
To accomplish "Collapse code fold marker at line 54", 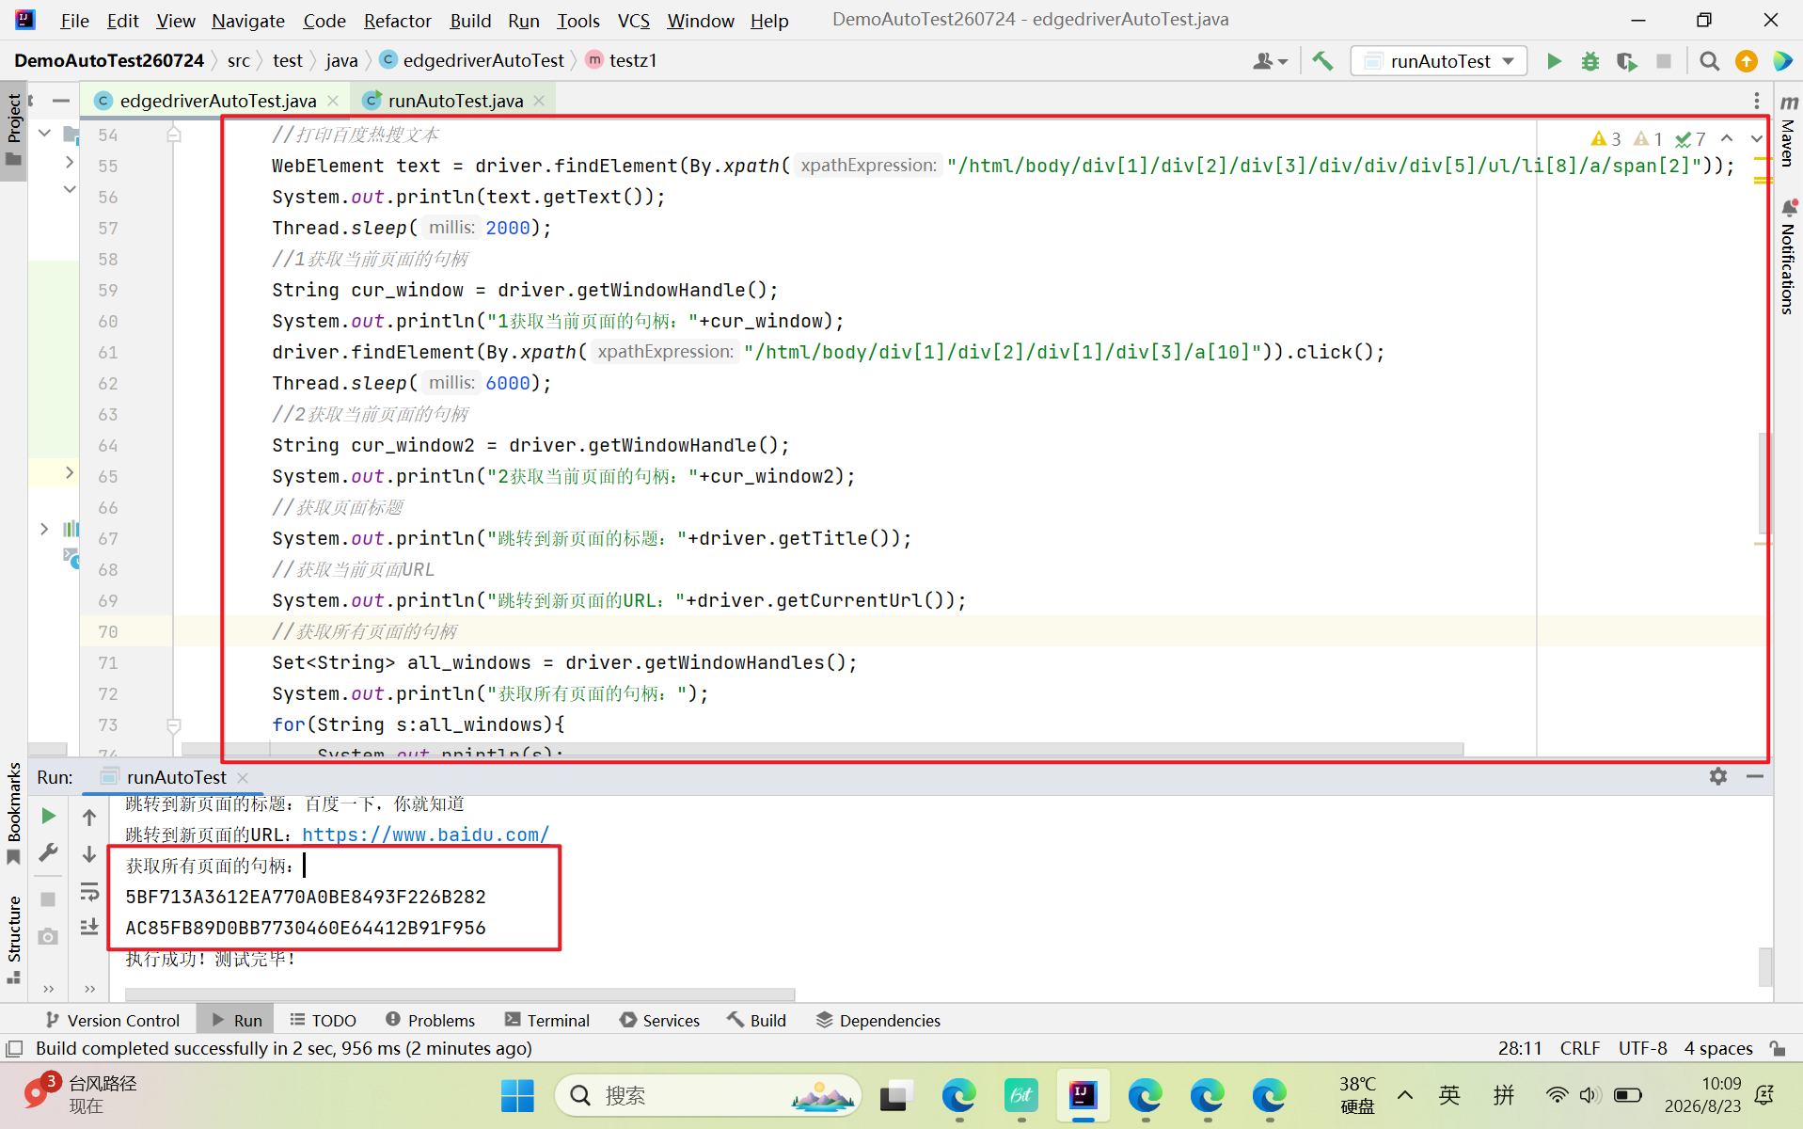I will tap(173, 135).
